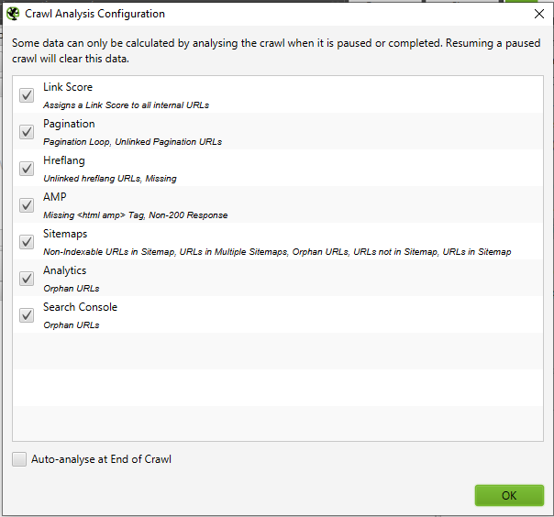Viewport: 554px width, 517px height.
Task: Click the Sitemaps description text line
Action: coord(277,252)
